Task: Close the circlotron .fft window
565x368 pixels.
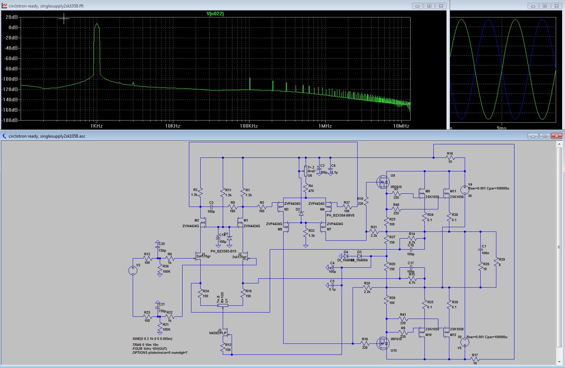Action: click(x=441, y=6)
